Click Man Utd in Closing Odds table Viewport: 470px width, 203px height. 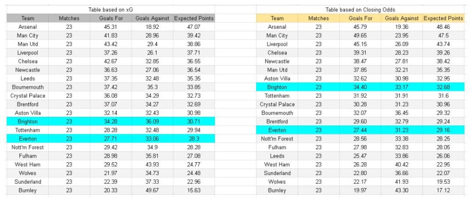(277, 70)
